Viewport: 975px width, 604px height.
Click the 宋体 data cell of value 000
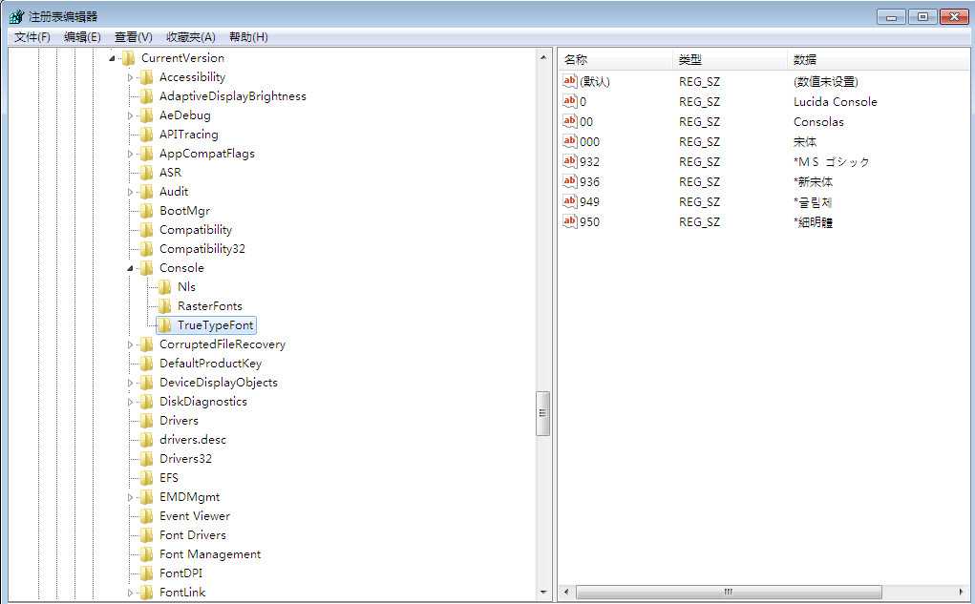[805, 141]
